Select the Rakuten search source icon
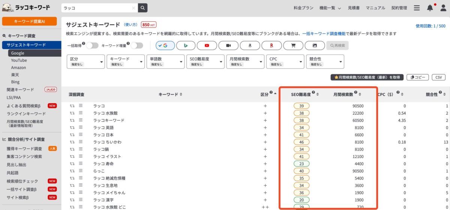This screenshot has width=450, height=210. [271, 46]
